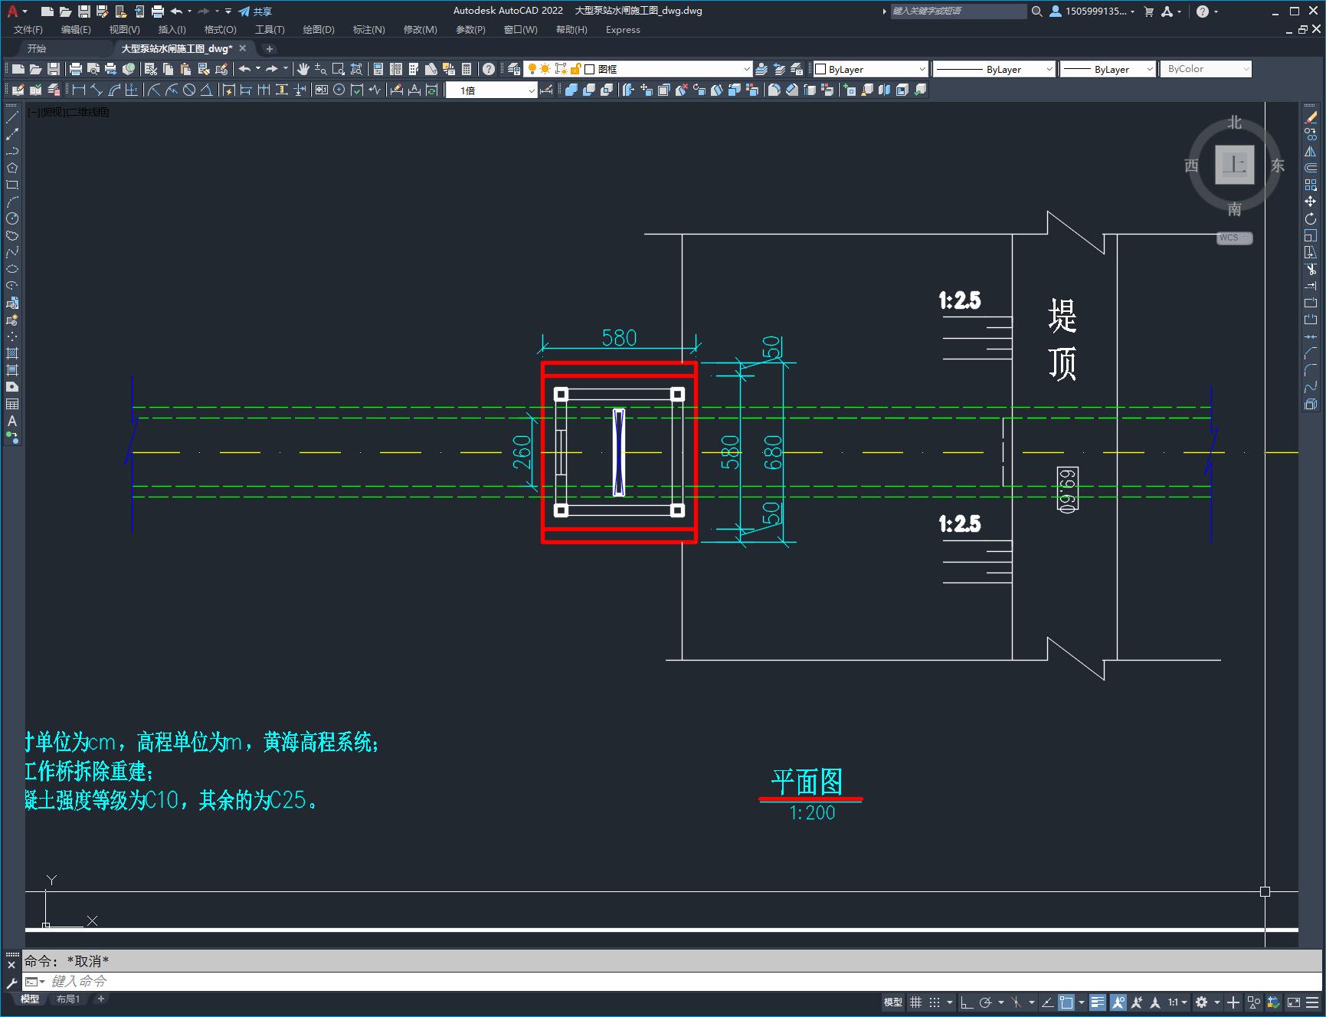
Task: Click the Pan hand tool
Action: 303,69
